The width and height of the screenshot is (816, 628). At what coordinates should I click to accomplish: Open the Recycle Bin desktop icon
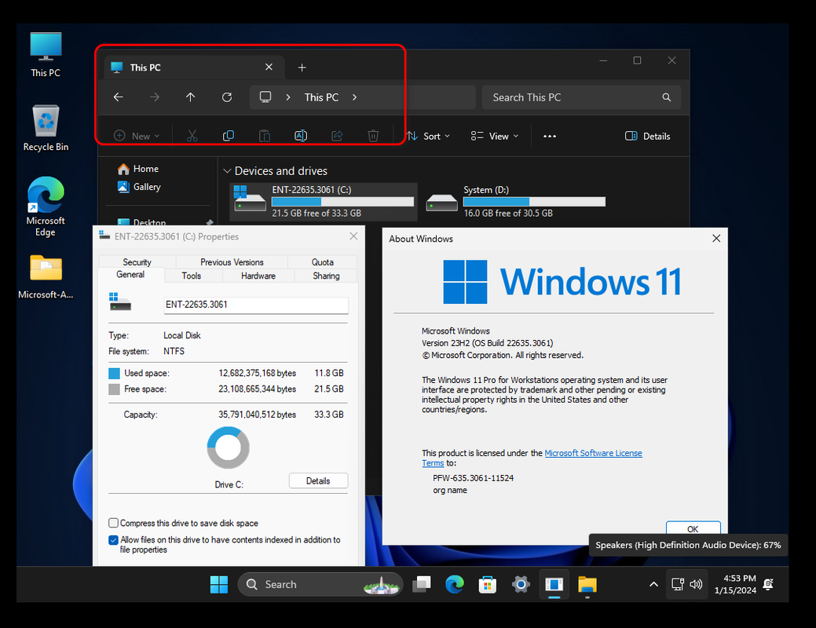(x=46, y=128)
